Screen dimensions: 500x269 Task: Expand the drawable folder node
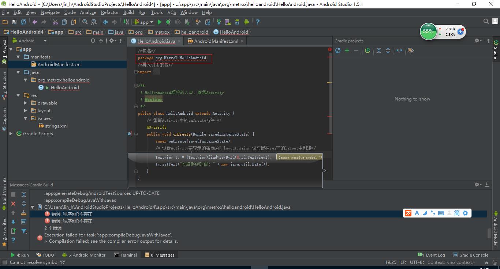(x=26, y=103)
